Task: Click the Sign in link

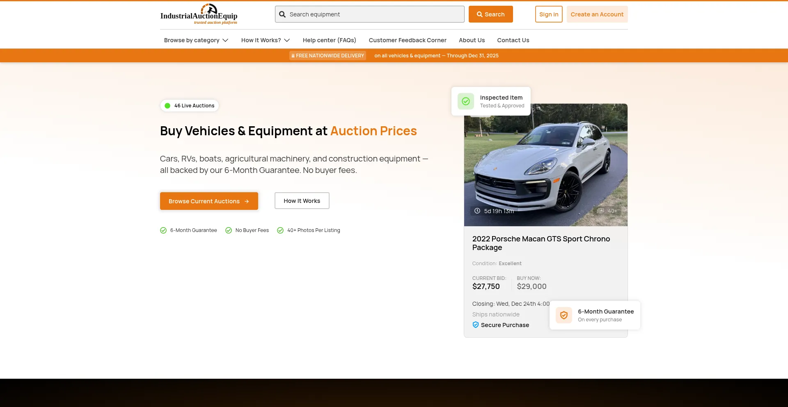Action: (x=548, y=14)
